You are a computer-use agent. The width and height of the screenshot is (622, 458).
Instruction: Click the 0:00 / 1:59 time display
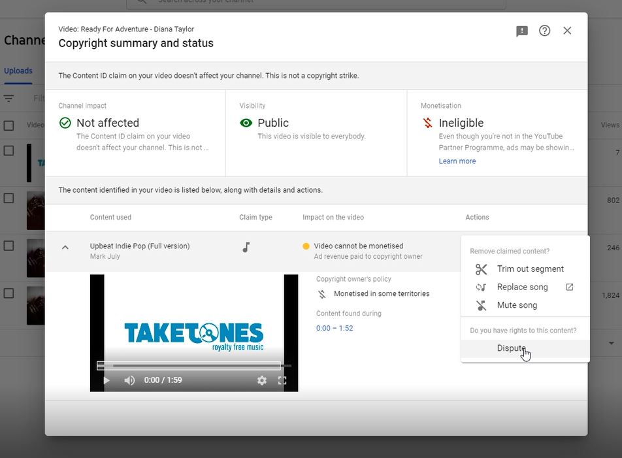pyautogui.click(x=163, y=380)
